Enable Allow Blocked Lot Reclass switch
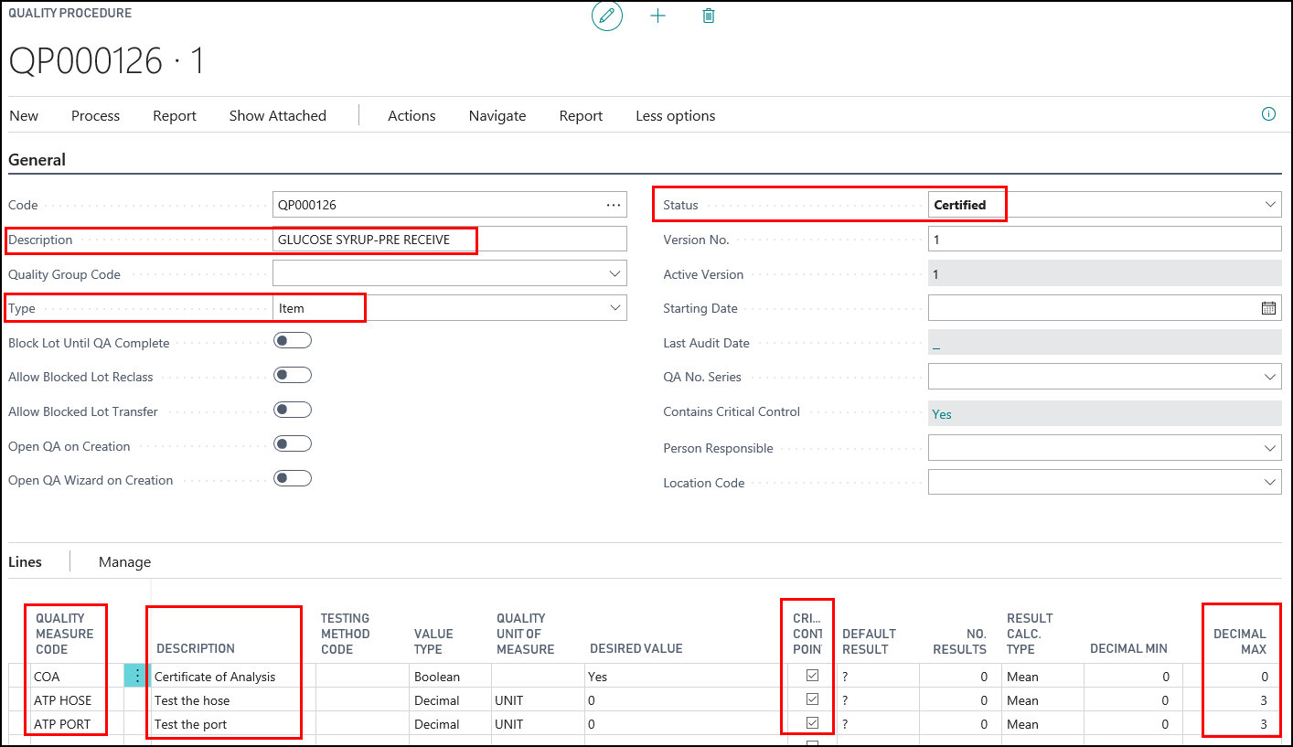This screenshot has width=1293, height=747. (293, 376)
